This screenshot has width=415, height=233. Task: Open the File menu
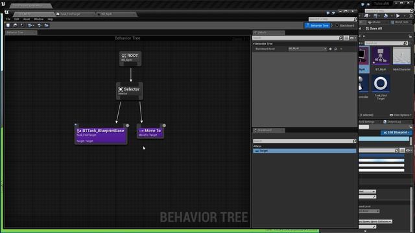coord(8,19)
